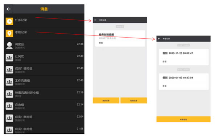This screenshot has height=136, width=219.
Task: Click the 考勤签到 button
Action: [183, 119]
